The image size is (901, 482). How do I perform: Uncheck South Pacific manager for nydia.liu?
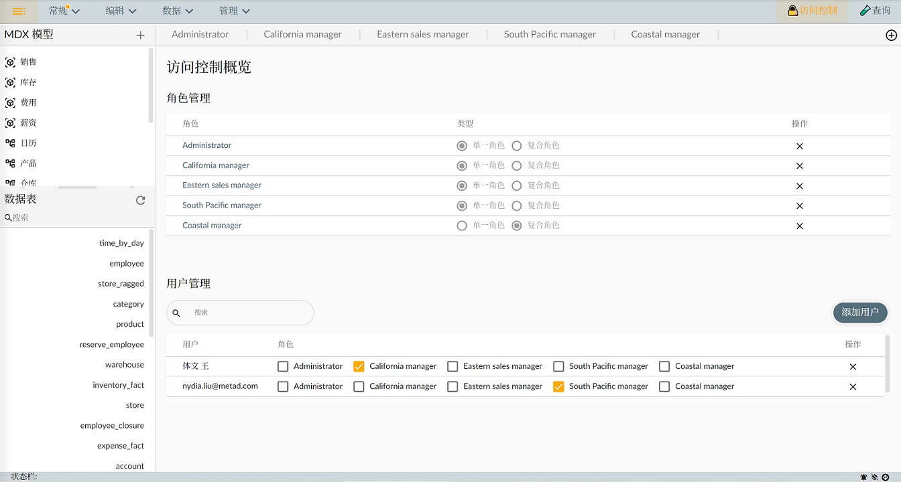pyautogui.click(x=558, y=386)
